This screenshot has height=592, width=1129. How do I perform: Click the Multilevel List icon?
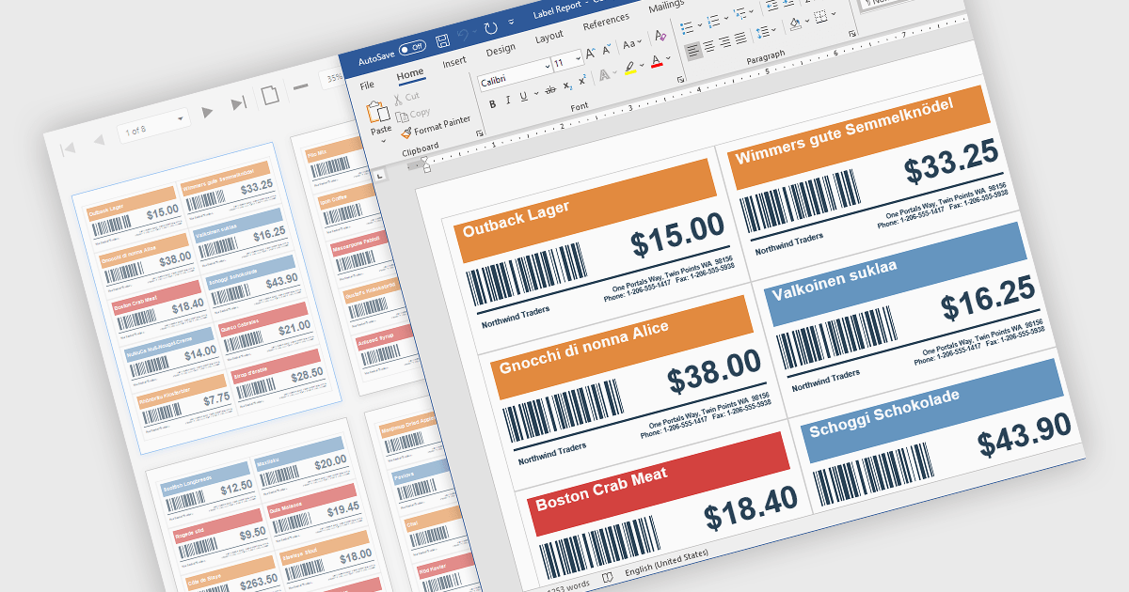(x=740, y=13)
